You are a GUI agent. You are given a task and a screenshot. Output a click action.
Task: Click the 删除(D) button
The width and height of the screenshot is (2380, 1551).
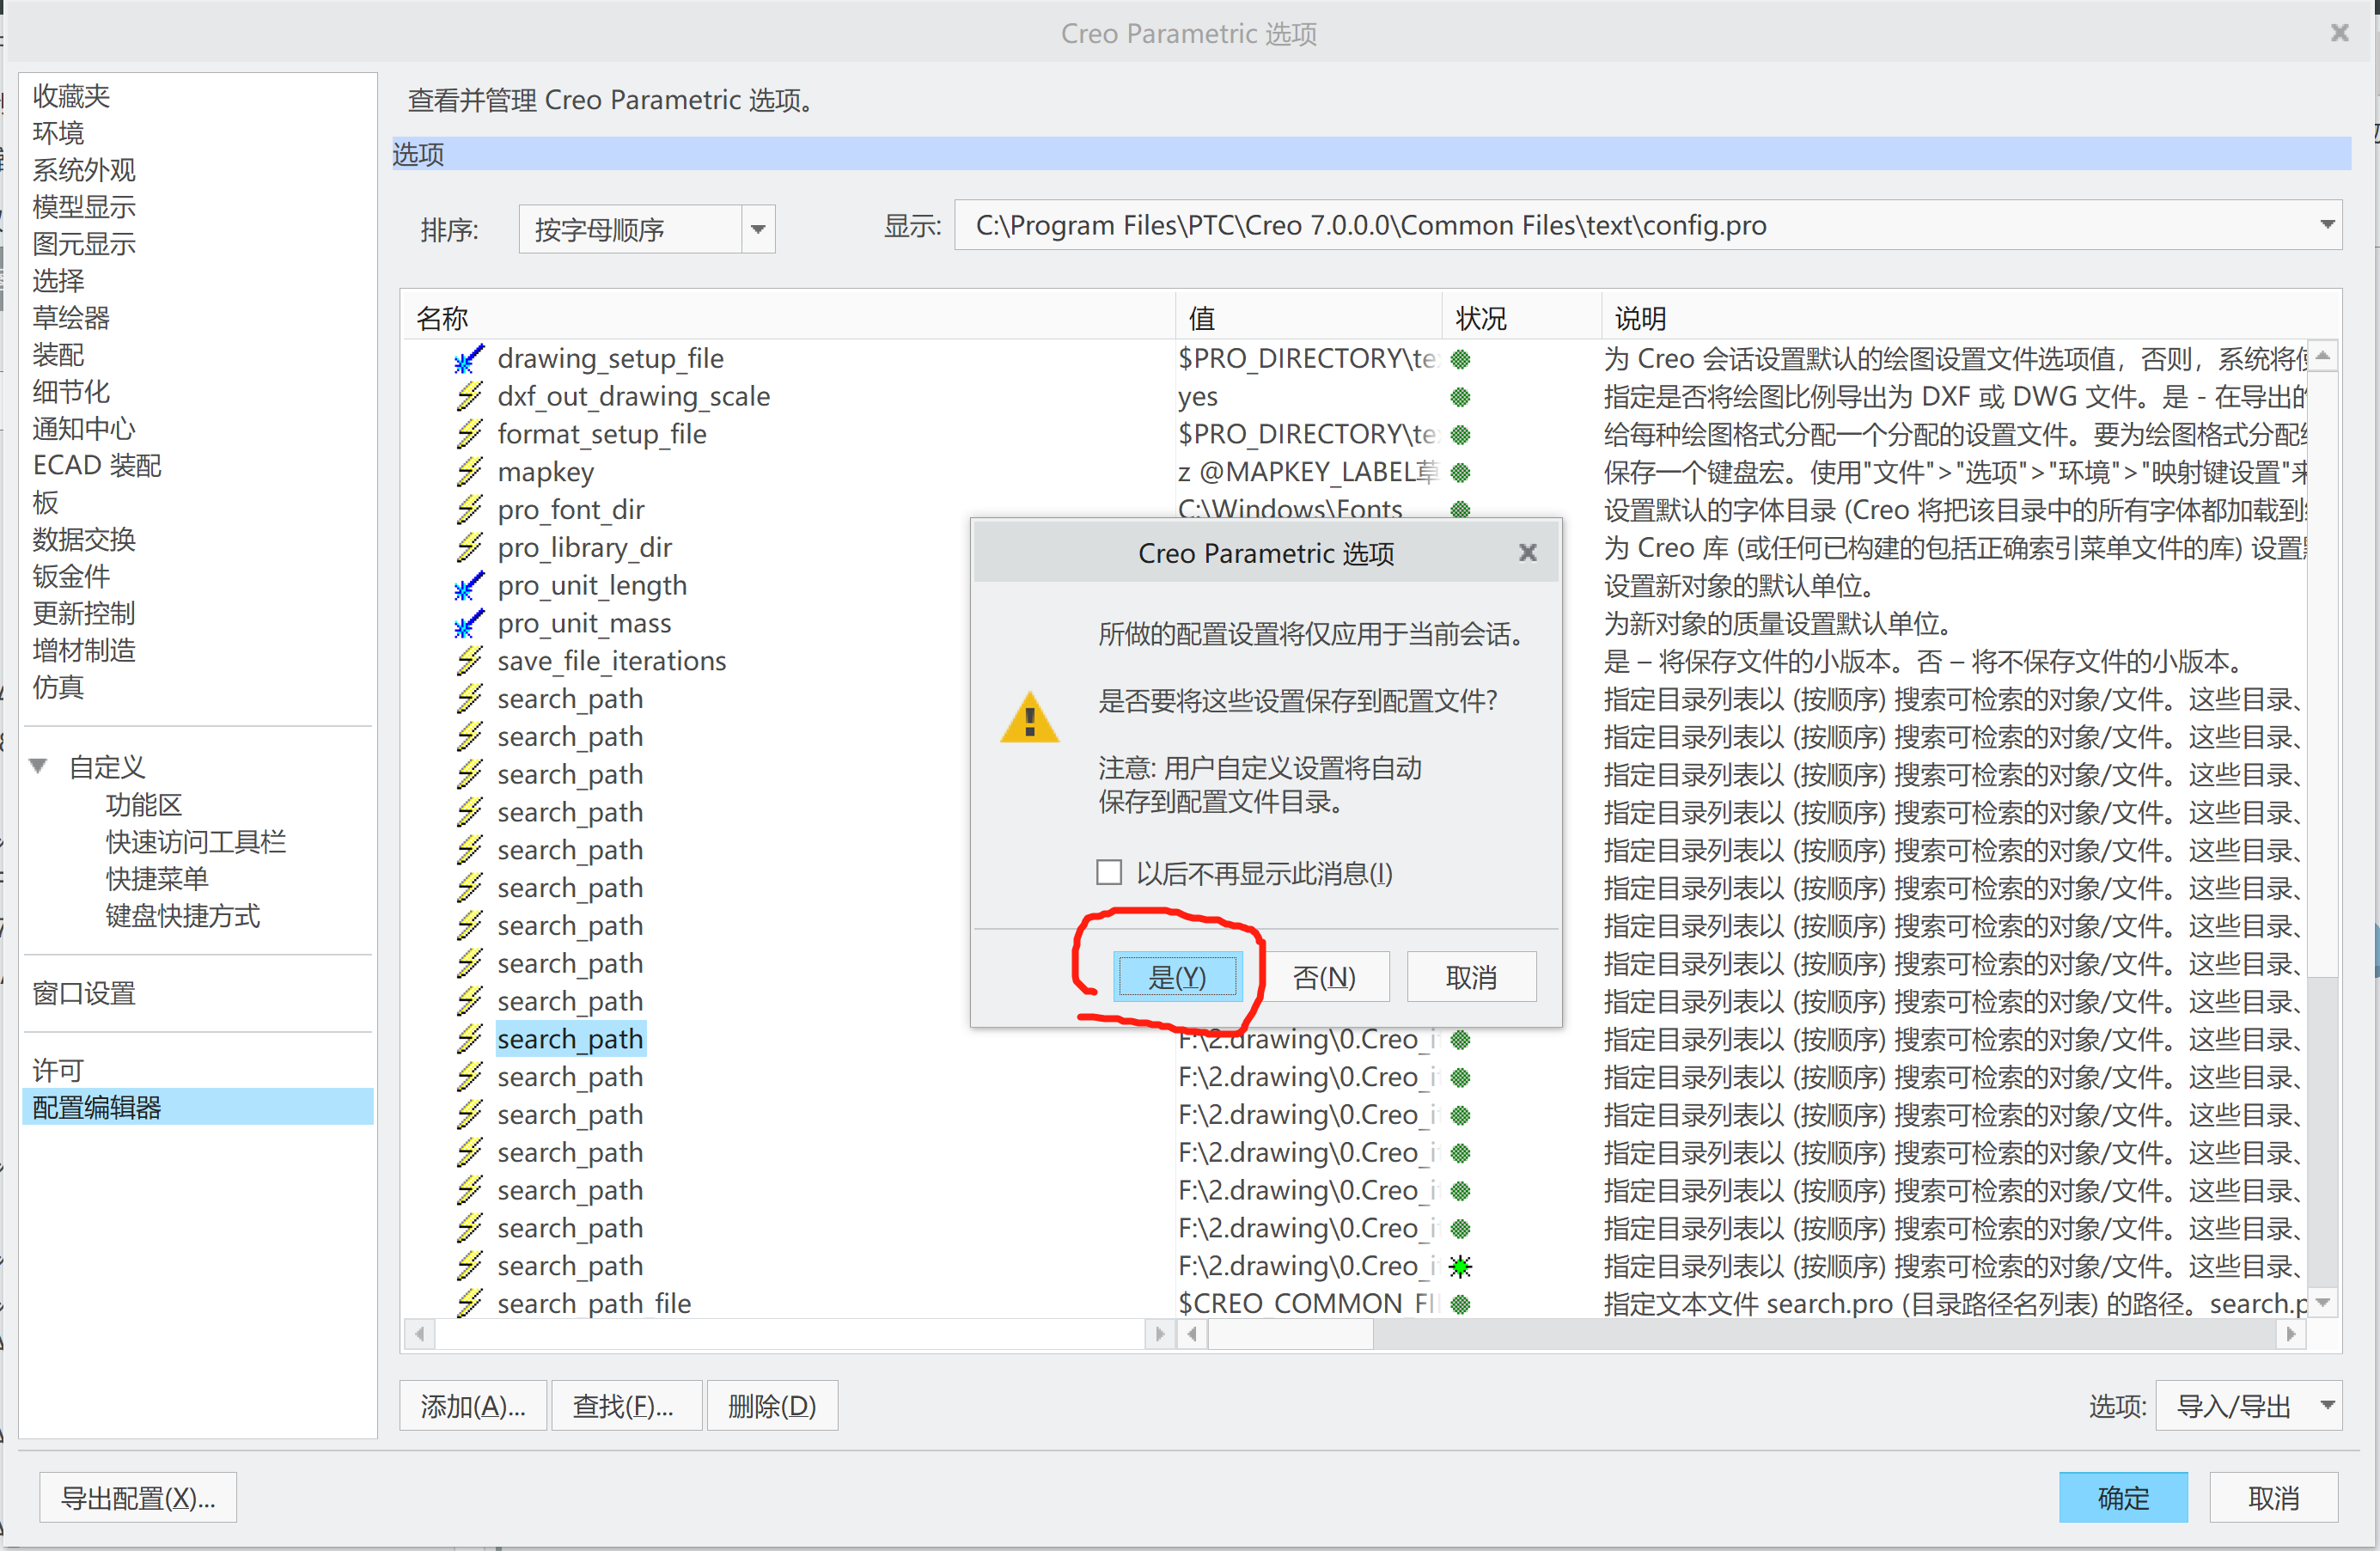(772, 1405)
